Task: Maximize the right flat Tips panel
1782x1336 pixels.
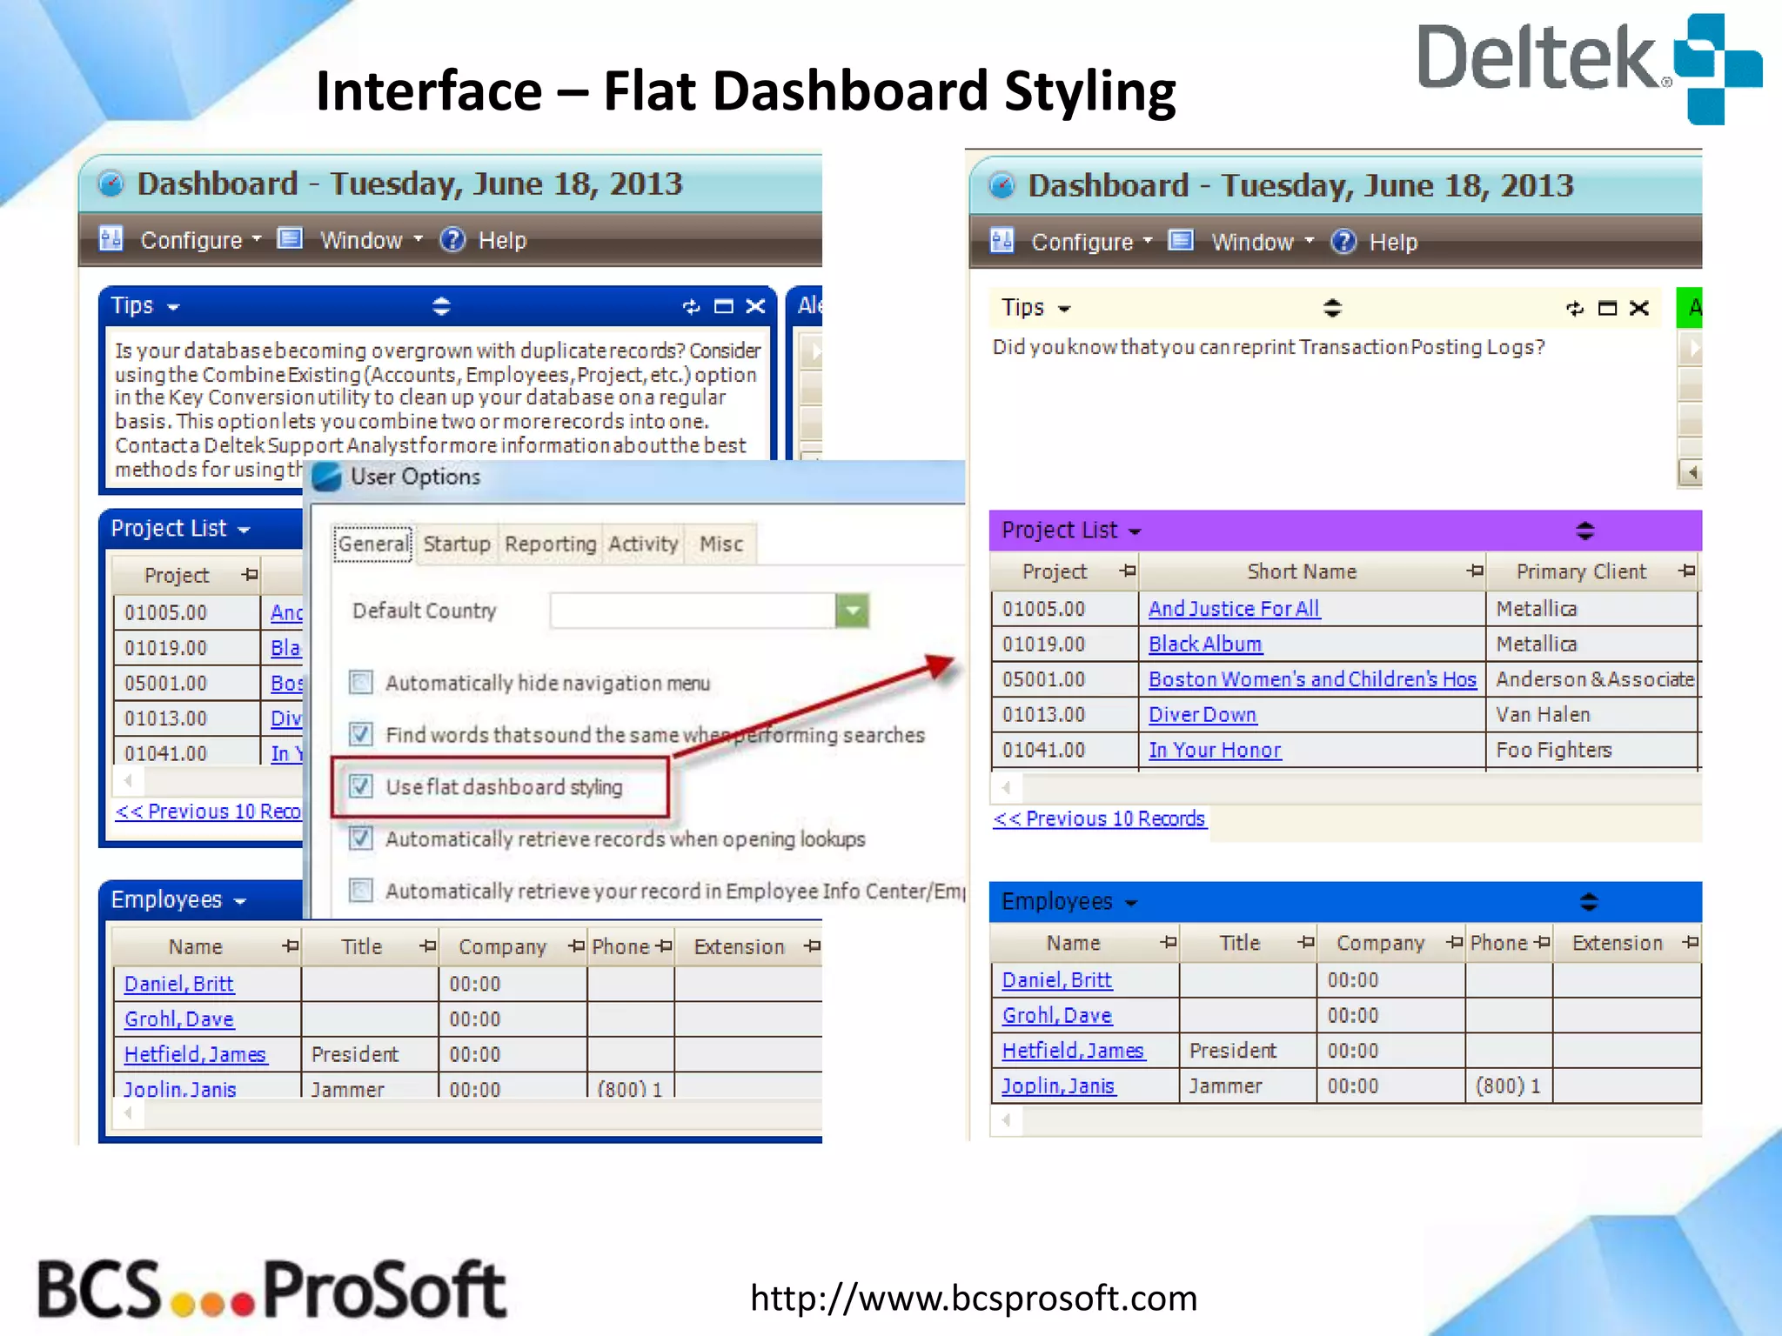Action: tap(1607, 308)
